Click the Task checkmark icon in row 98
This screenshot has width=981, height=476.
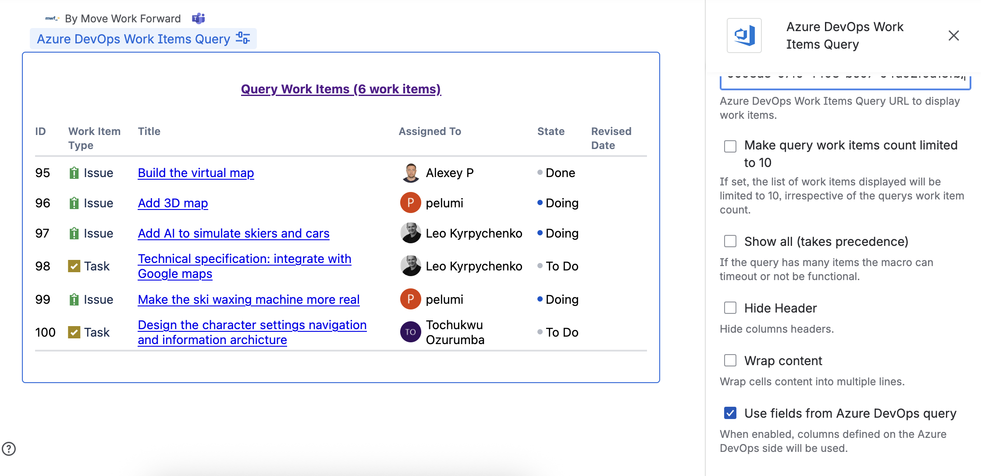tap(74, 266)
